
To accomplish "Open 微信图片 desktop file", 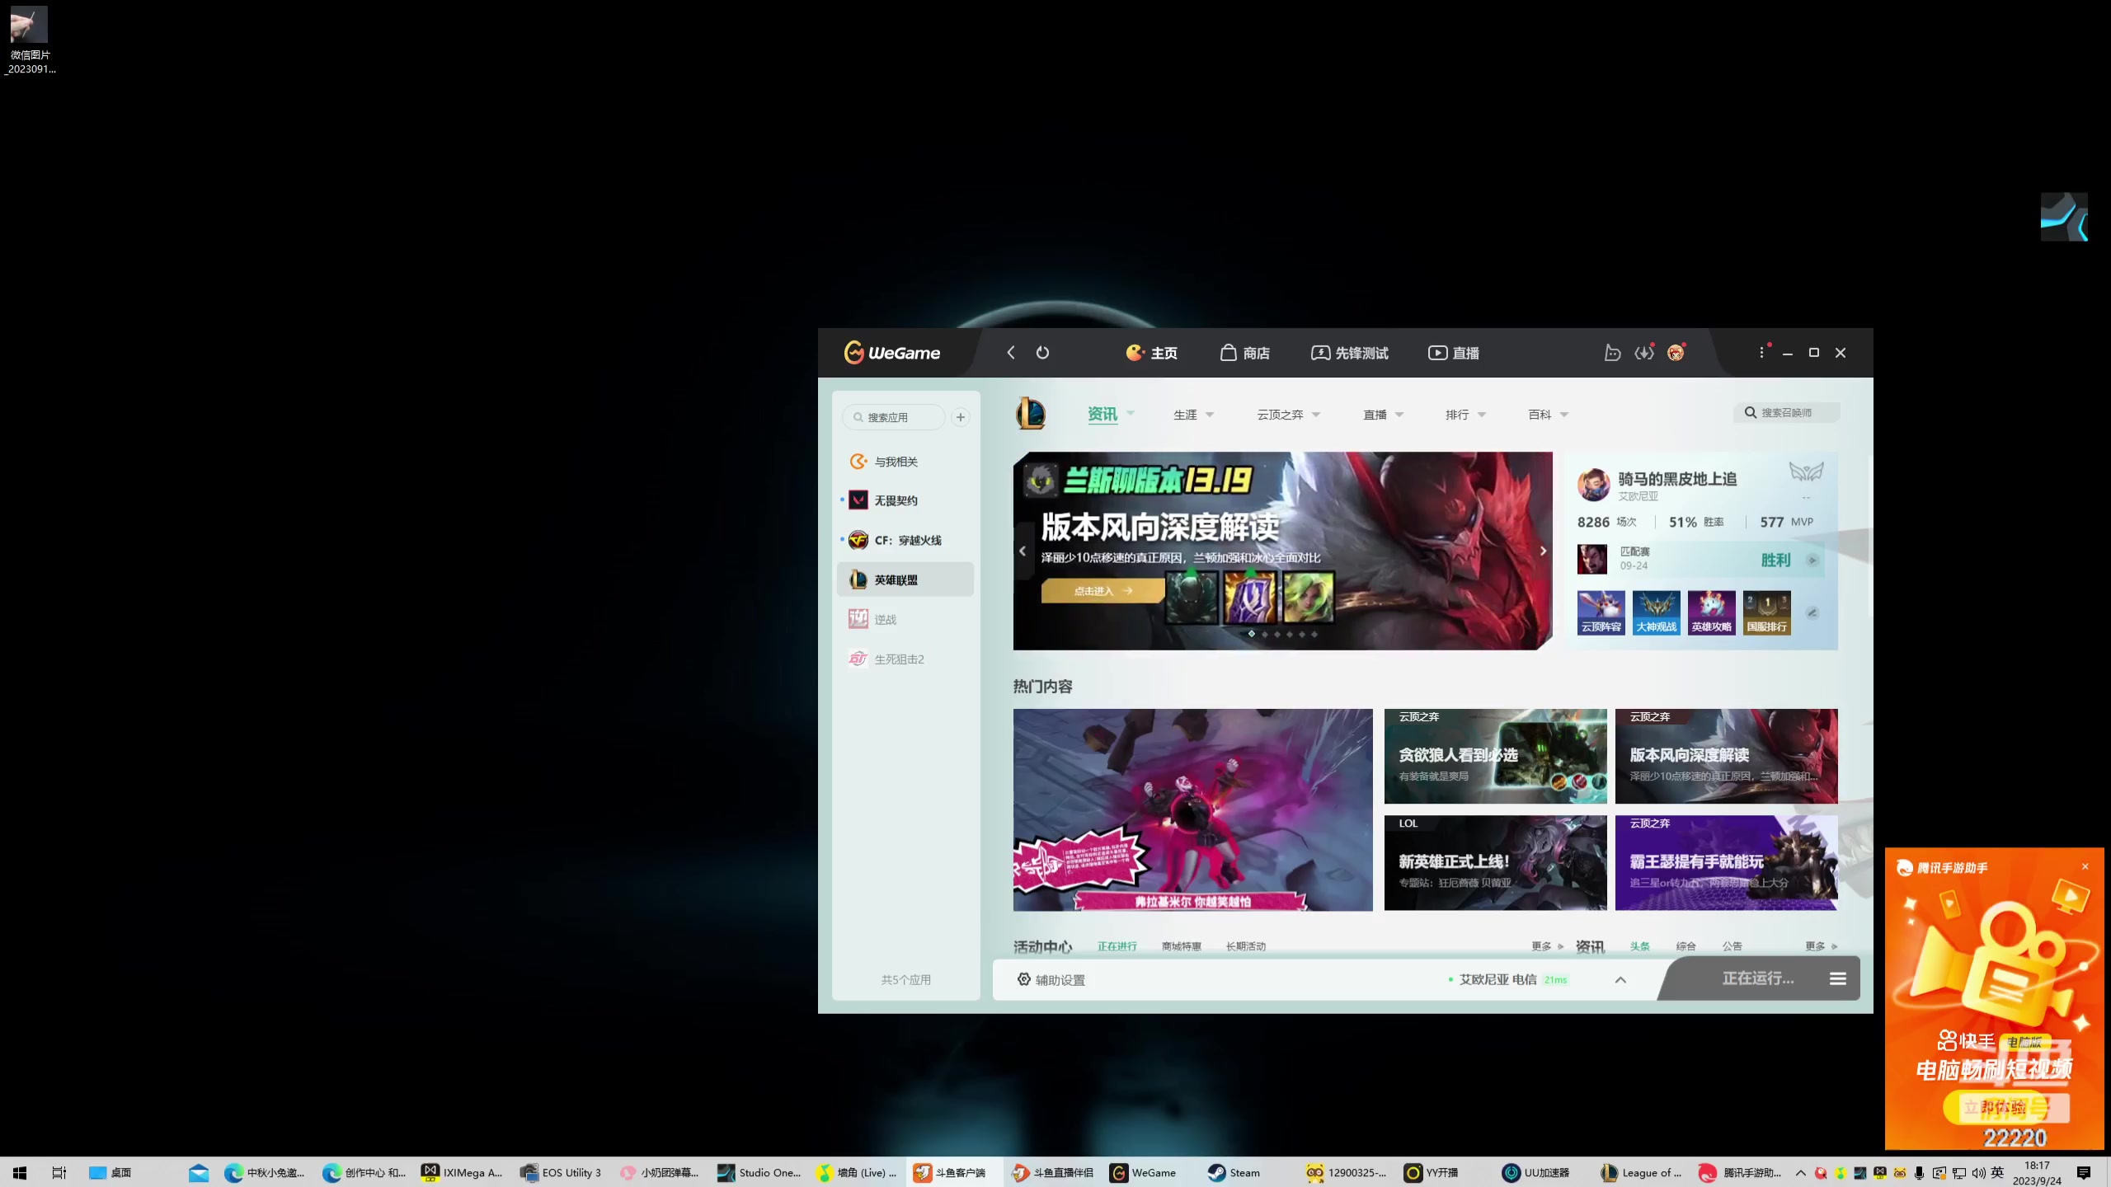I will pos(30,41).
